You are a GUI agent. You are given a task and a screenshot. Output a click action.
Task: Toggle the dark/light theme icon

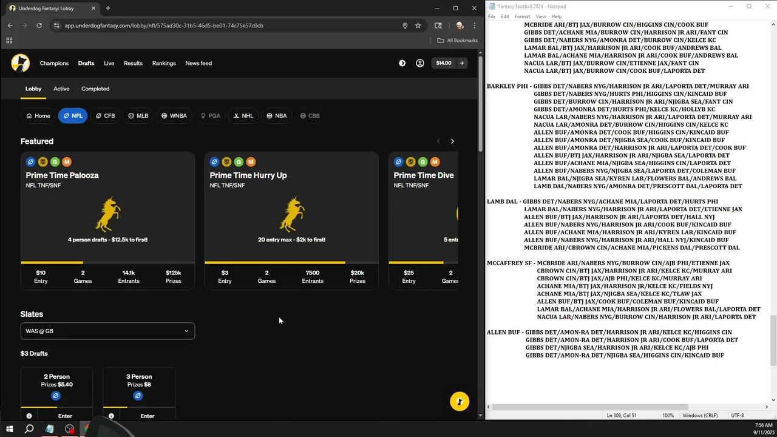(x=402, y=63)
